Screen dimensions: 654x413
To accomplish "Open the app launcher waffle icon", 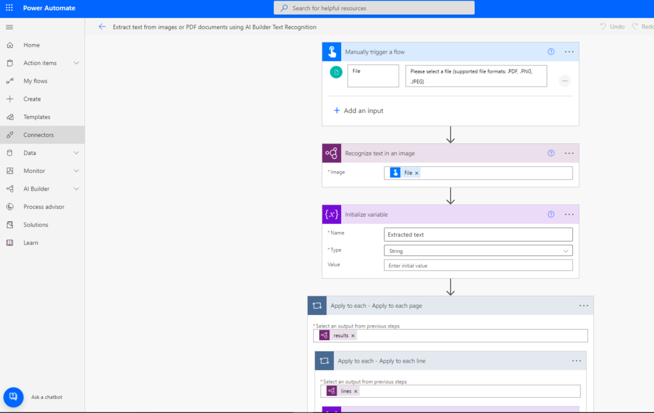I will 9,8.
